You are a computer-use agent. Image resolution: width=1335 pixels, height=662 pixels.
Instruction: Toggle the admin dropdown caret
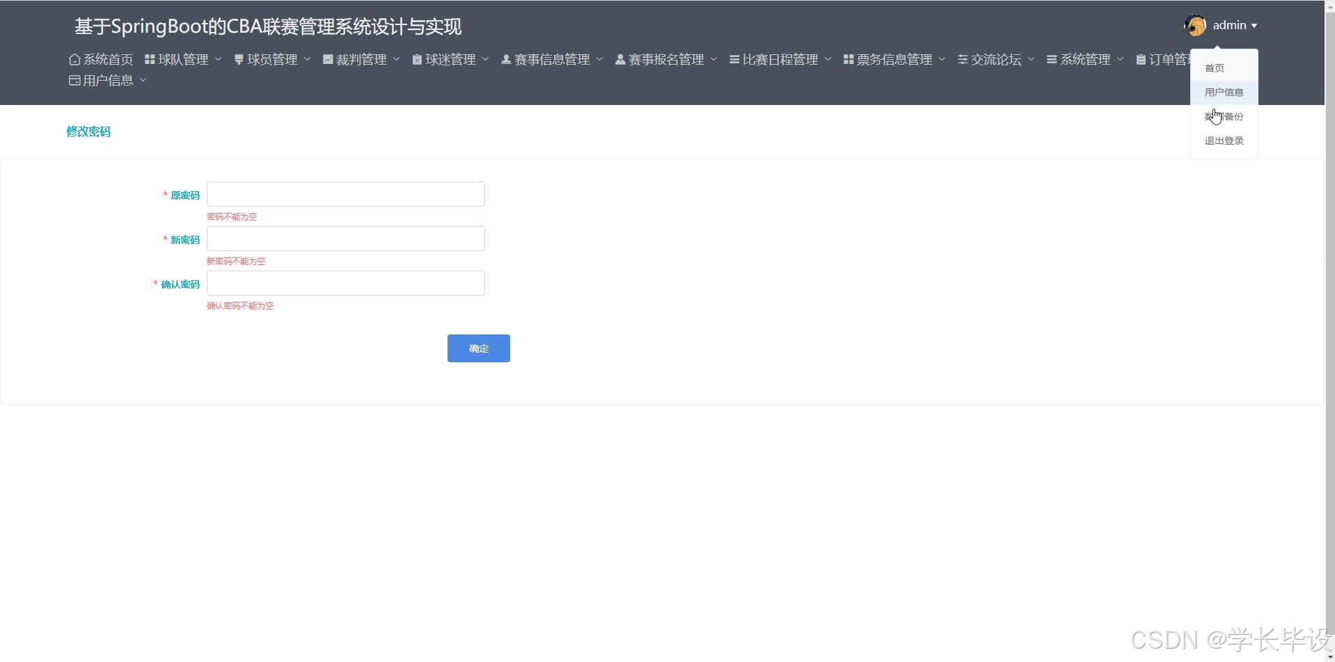click(x=1254, y=26)
